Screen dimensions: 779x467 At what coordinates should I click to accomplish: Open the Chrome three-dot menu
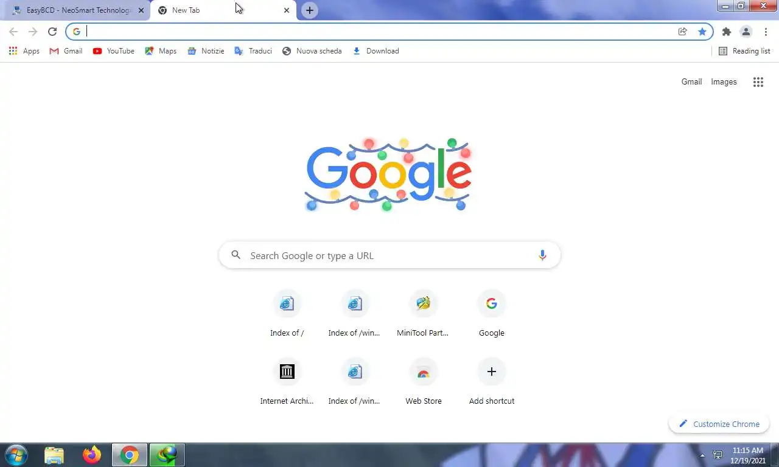[x=766, y=32]
